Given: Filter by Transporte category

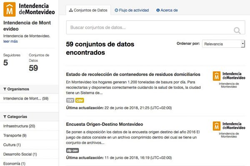Looking at the screenshot, I should click(x=15, y=135).
